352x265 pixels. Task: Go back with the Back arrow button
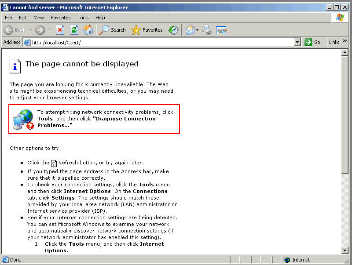tap(8, 30)
